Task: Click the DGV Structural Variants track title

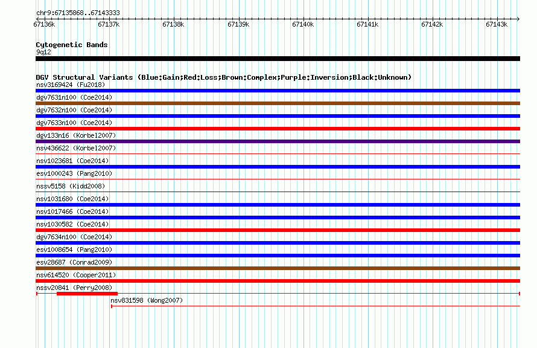Action: [x=223, y=77]
